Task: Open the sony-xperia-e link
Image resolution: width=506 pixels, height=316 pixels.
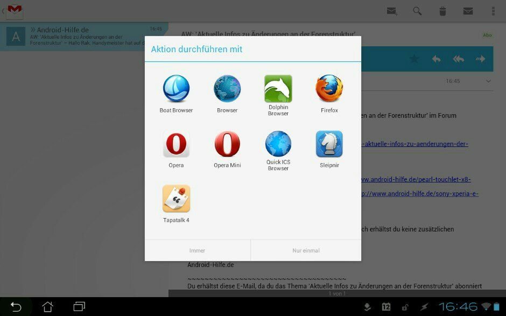Action: point(419,194)
